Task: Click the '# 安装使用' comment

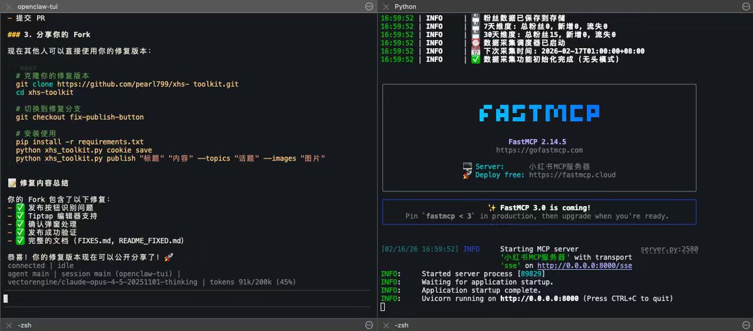Action: pos(36,134)
